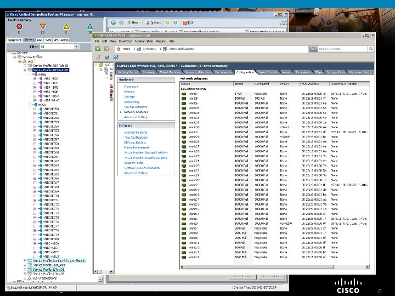395x296 pixels.
Task: Switch to the LAN tab
Action: 39,40
